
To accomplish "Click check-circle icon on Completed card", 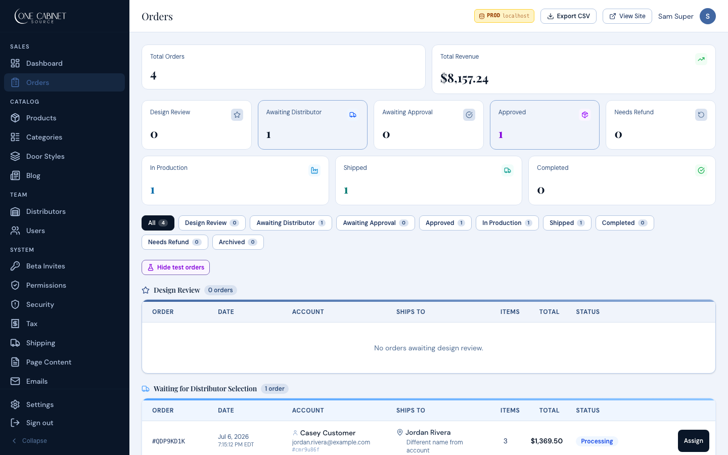I will tap(701, 170).
